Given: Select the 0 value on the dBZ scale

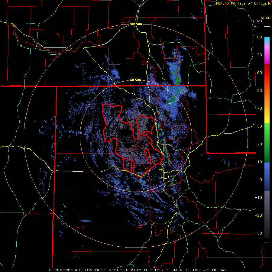Looking at the screenshot, I should click(x=261, y=180).
